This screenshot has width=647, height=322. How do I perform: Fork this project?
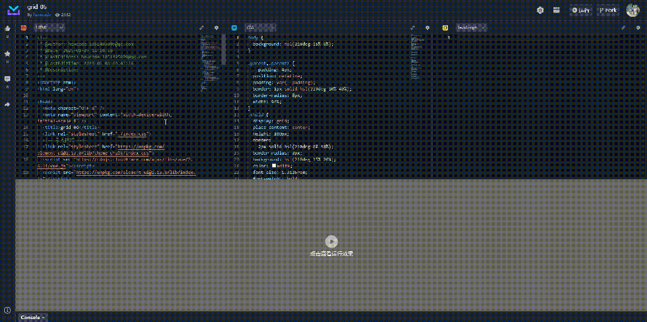[608, 10]
